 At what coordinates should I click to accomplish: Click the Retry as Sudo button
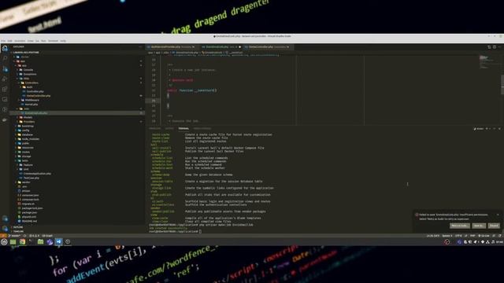click(x=460, y=226)
